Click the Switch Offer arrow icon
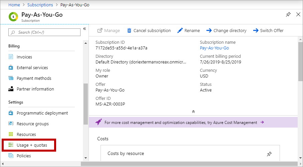 [256, 30]
